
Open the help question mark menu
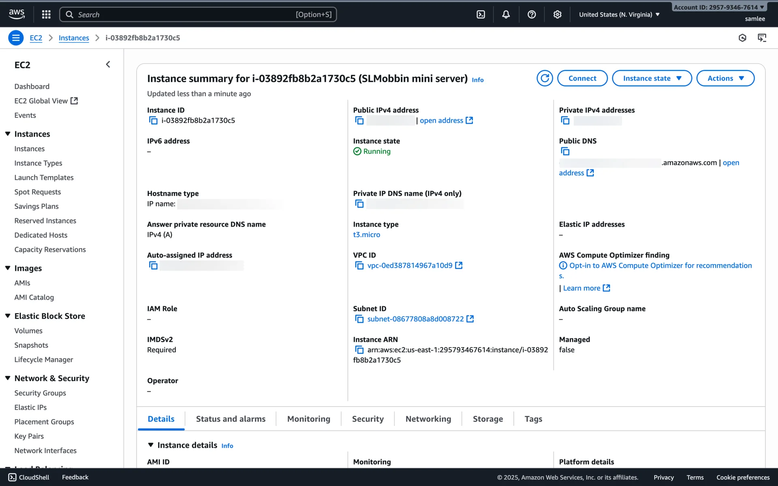click(x=532, y=15)
